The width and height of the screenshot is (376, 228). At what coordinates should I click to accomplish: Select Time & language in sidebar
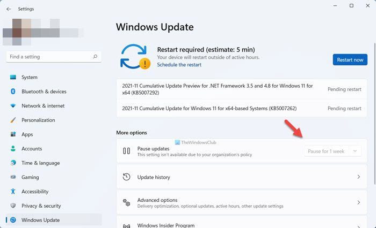tap(40, 163)
